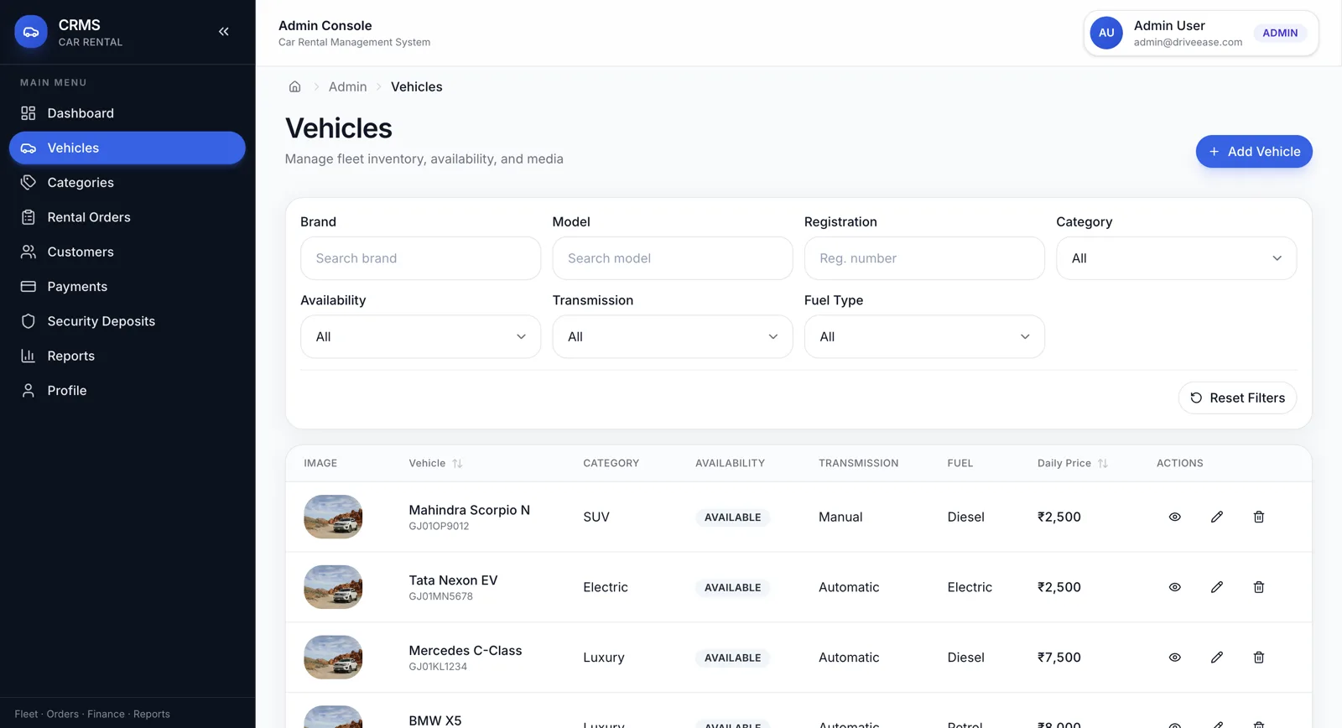
Task: Click Reset Filters button
Action: (1237, 398)
